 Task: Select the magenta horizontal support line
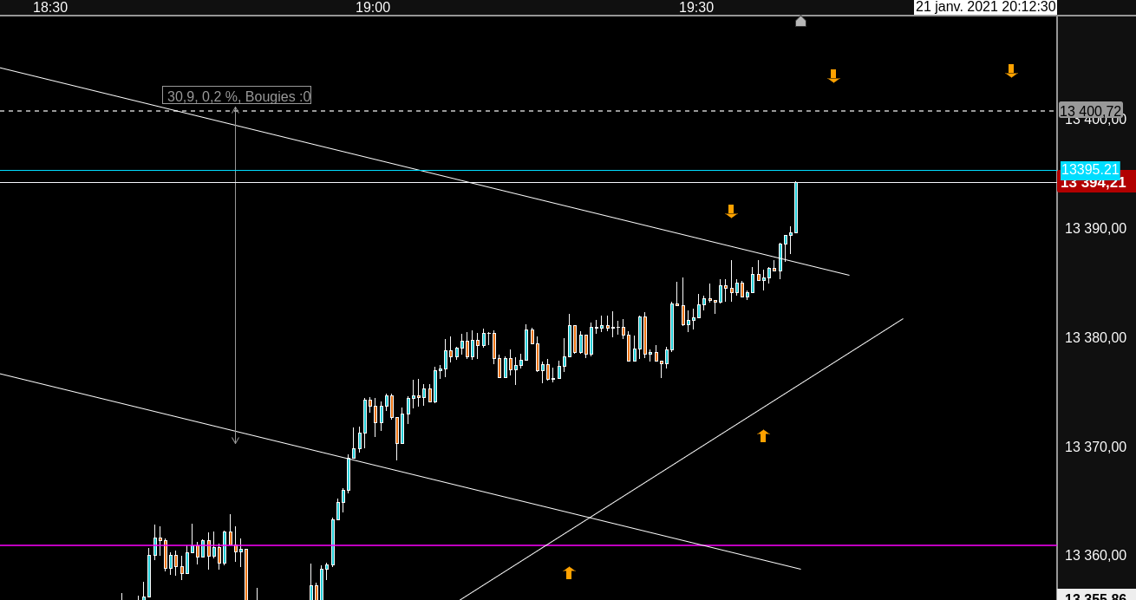pyautogui.click(x=528, y=545)
